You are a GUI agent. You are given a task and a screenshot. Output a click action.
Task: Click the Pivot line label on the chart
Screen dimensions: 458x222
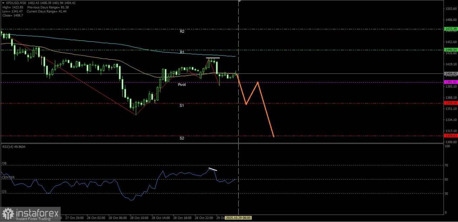(x=182, y=85)
